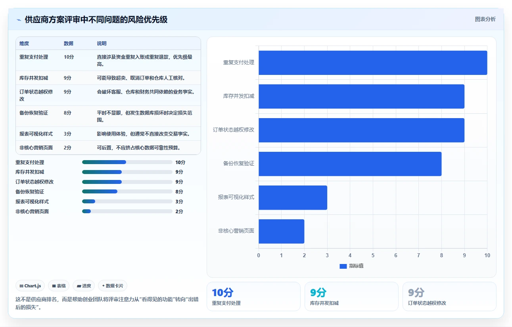Open the 9分 库存并发扣减 data card
This screenshot has width=512, height=327.
351,296
